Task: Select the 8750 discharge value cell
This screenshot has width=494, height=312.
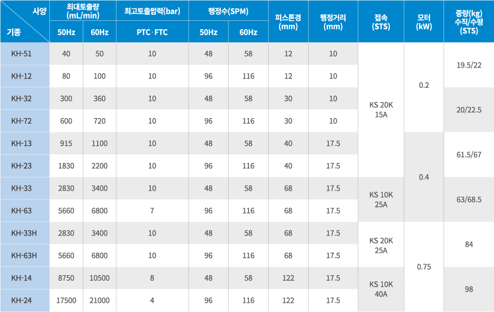Action: (x=66, y=278)
